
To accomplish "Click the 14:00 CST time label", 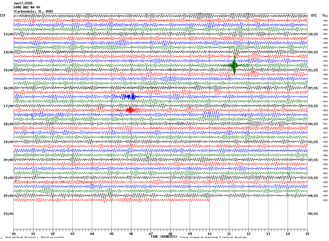I will coord(8,52).
